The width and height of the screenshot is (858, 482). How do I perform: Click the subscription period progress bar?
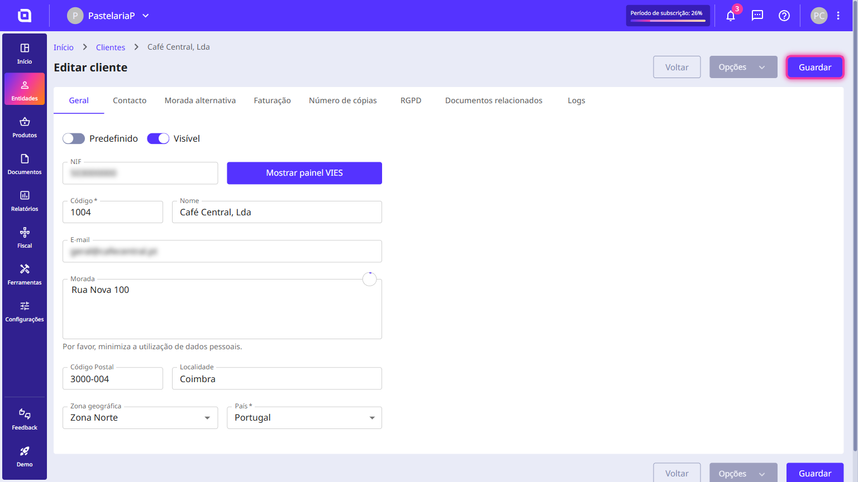point(668,21)
